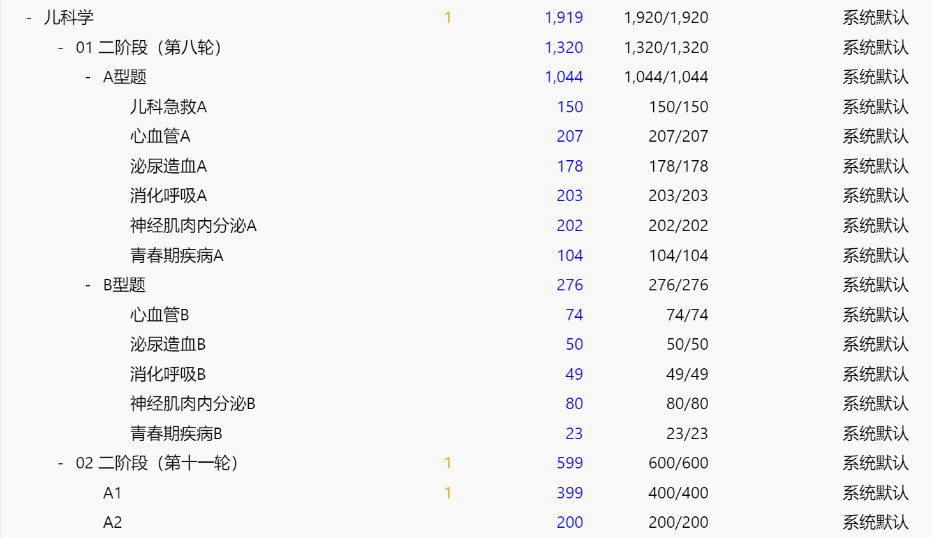
Task: Open the 泌尿造血A category
Action: (x=168, y=167)
